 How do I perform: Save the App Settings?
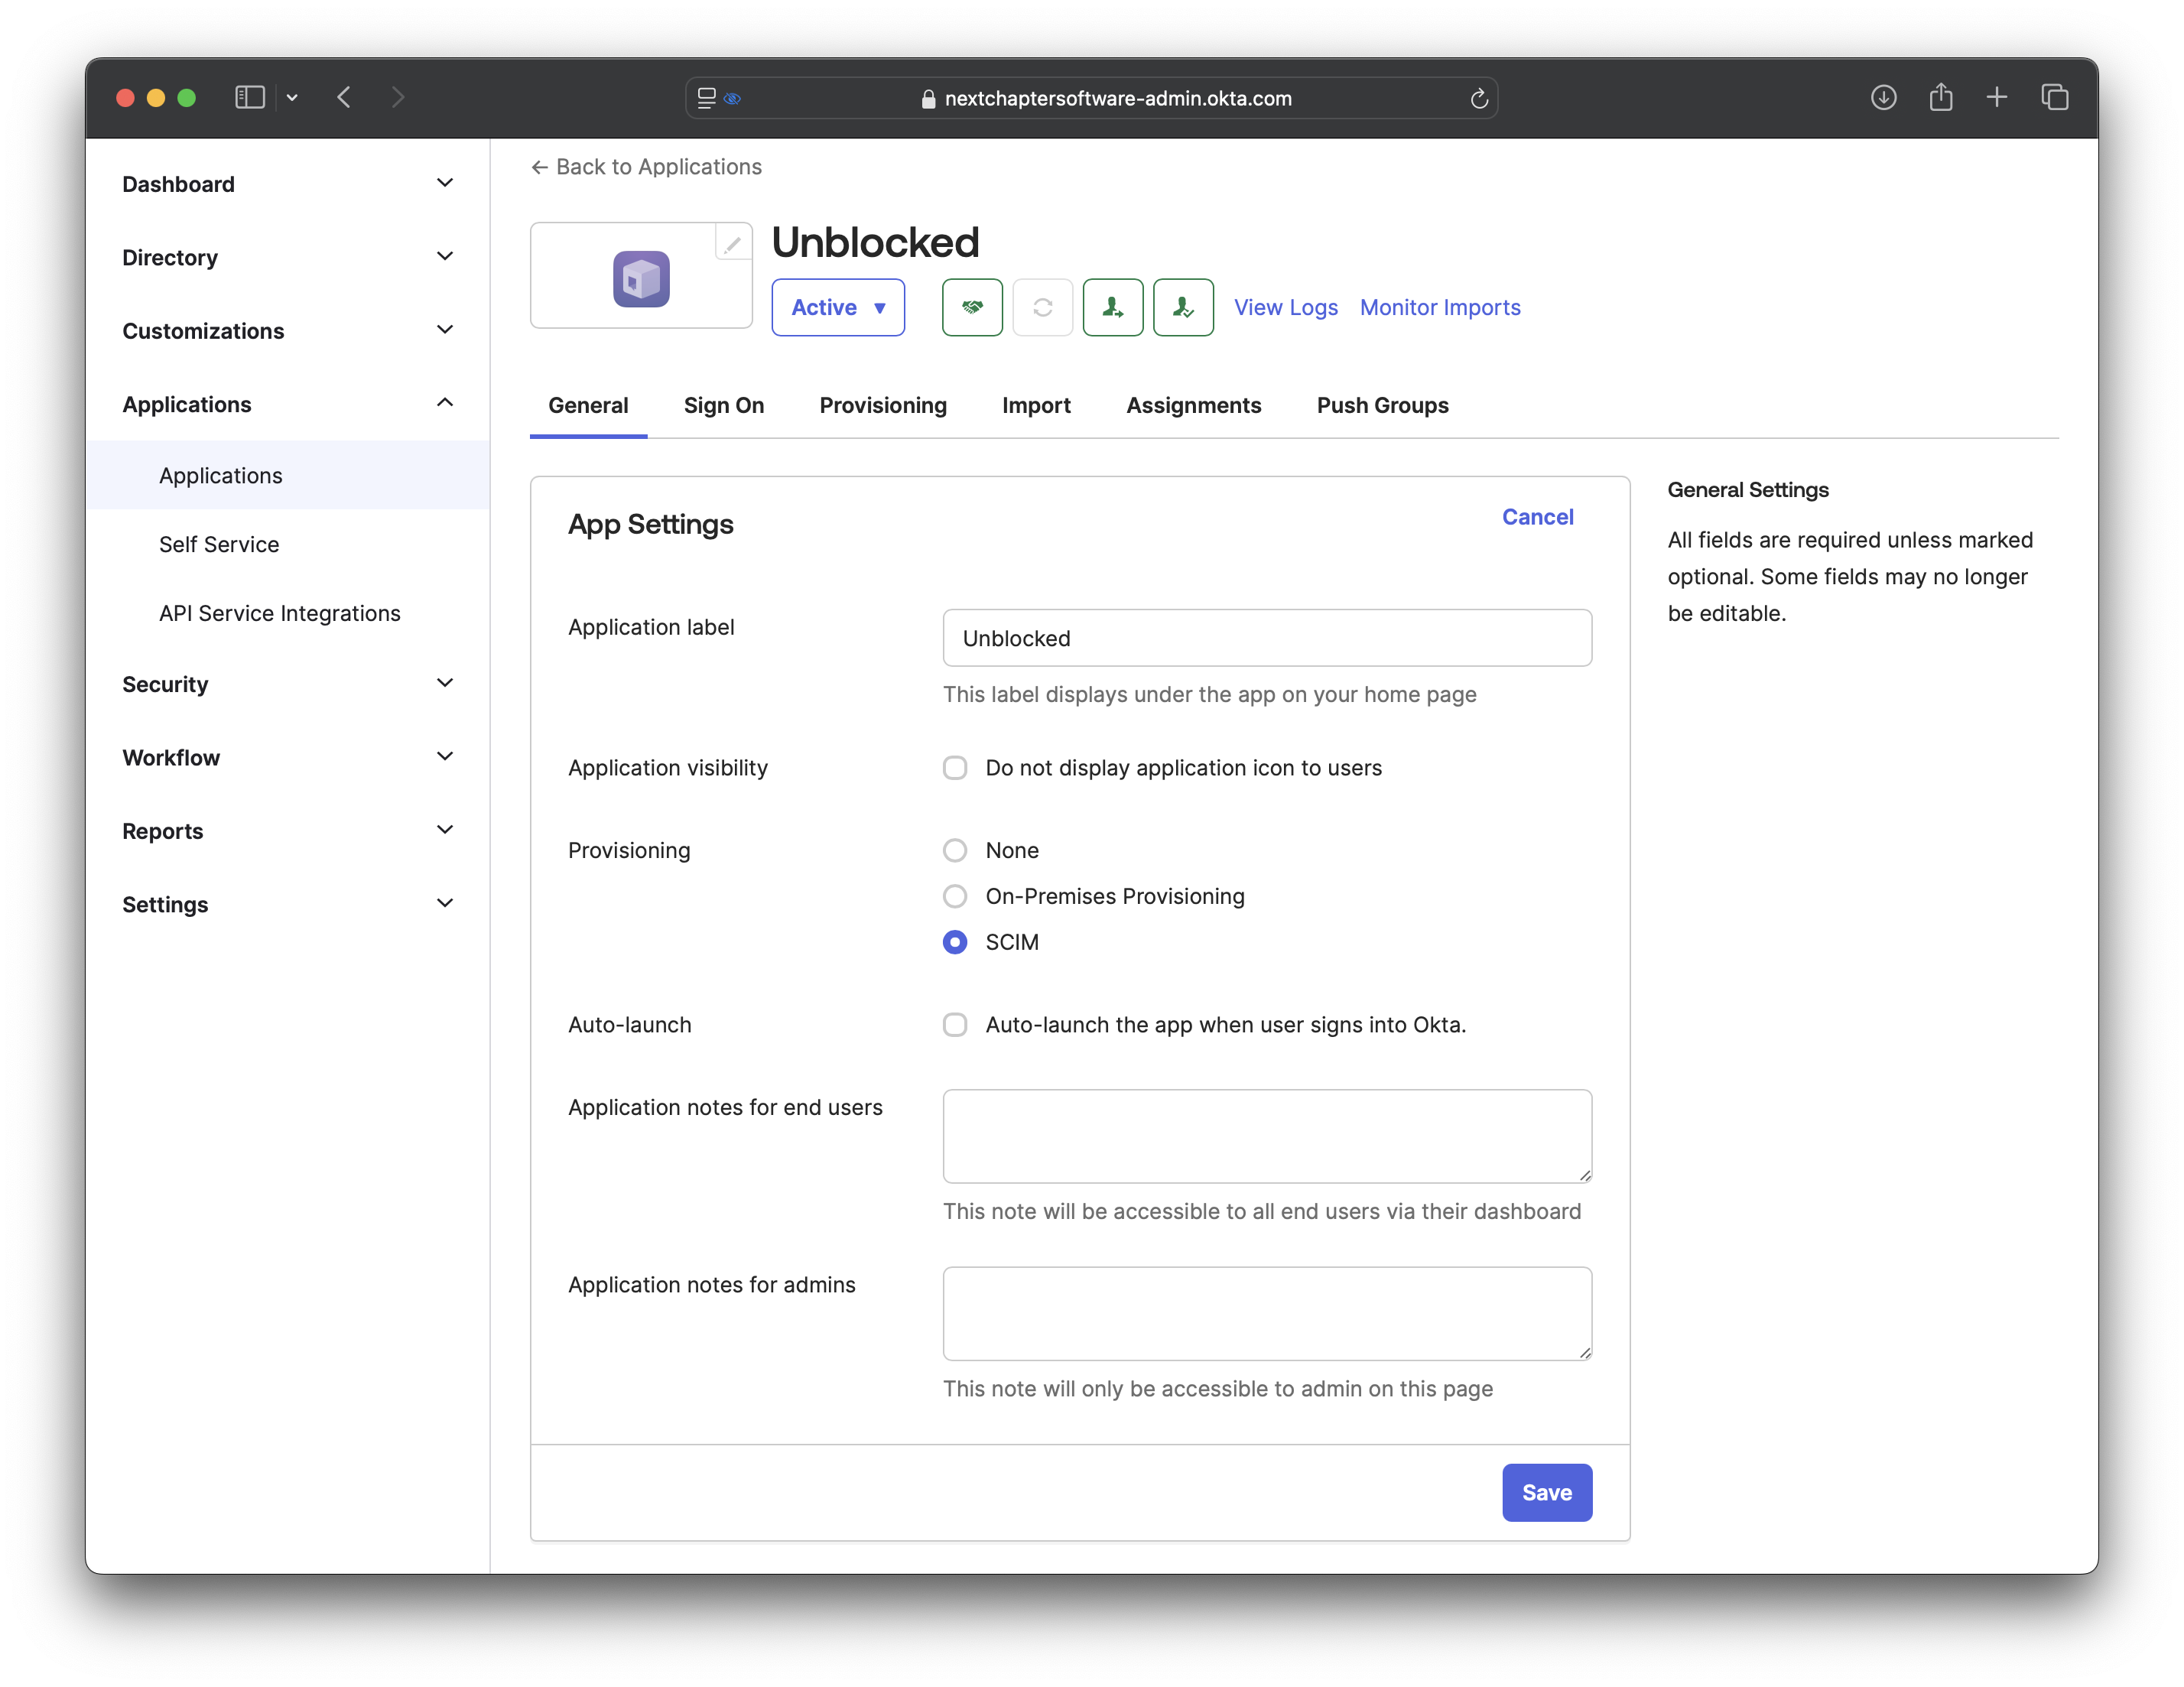click(1546, 1492)
